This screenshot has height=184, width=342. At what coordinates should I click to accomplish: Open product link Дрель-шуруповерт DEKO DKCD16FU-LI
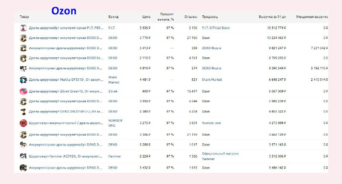[x=66, y=112]
